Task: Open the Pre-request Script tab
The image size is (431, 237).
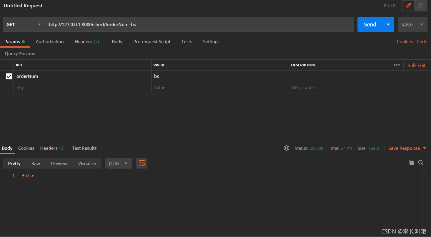Action: click(x=152, y=42)
